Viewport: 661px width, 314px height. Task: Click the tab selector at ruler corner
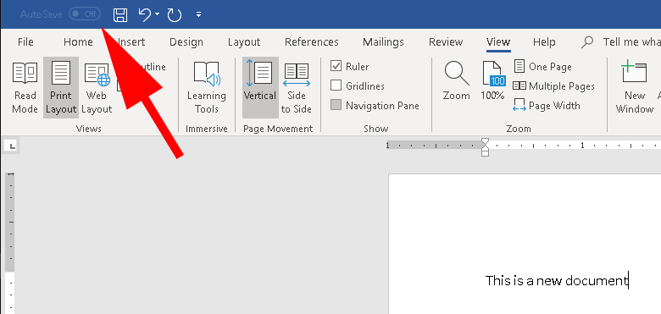click(12, 146)
